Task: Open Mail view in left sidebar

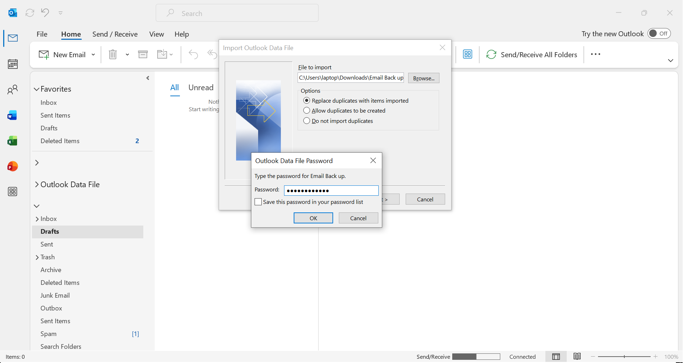Action: [13, 38]
